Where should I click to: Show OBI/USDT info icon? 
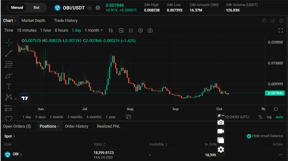pos(98,8)
